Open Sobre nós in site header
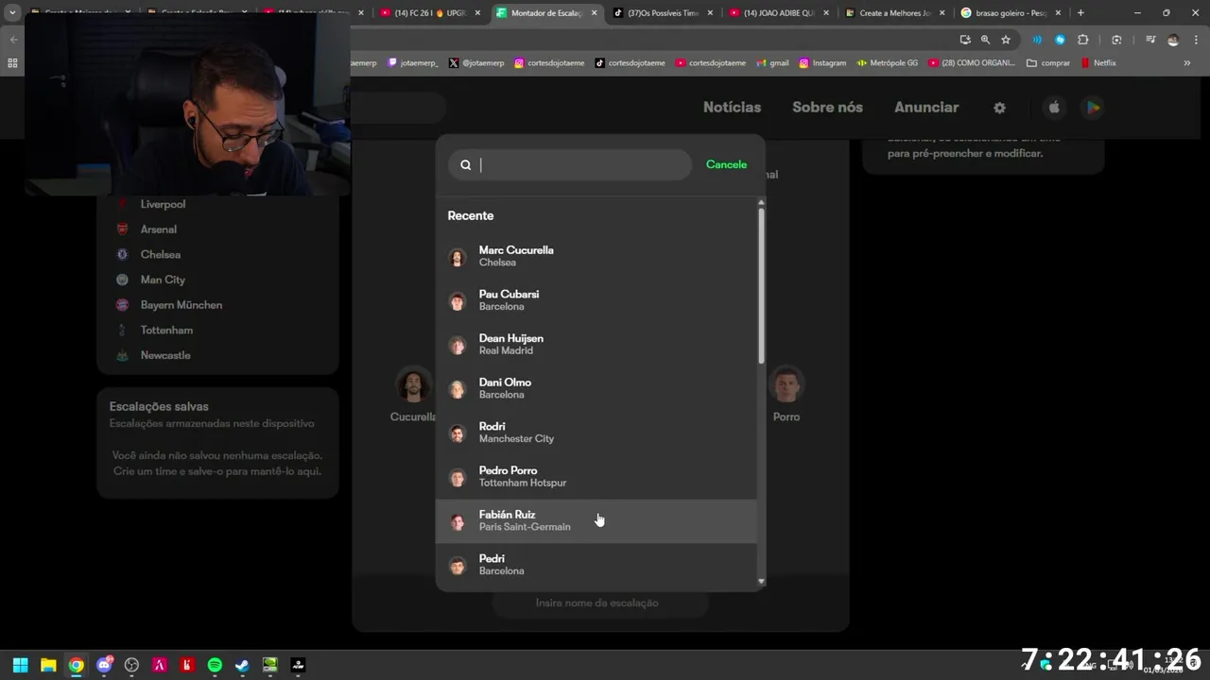The height and width of the screenshot is (680, 1210). click(x=827, y=108)
